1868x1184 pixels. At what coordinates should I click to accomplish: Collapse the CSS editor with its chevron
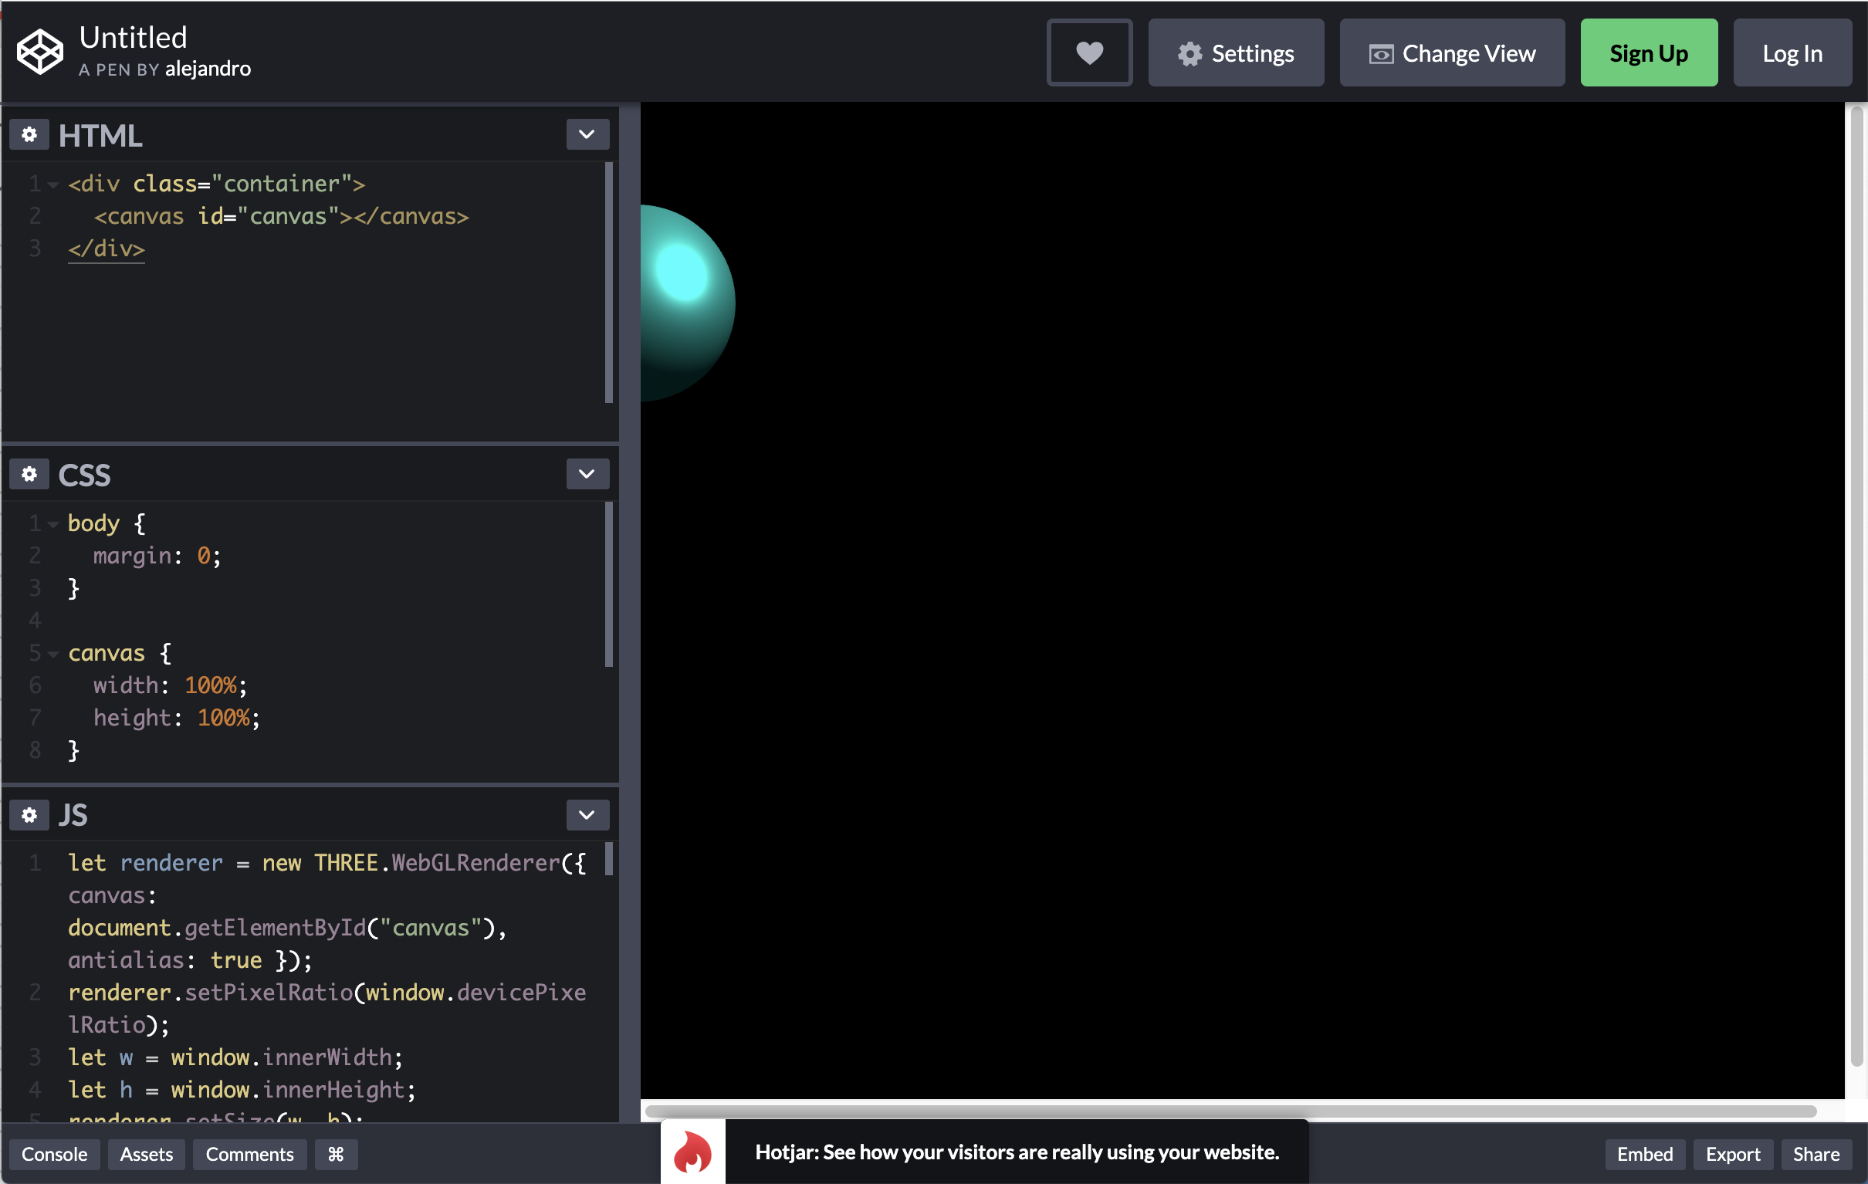pyautogui.click(x=587, y=474)
